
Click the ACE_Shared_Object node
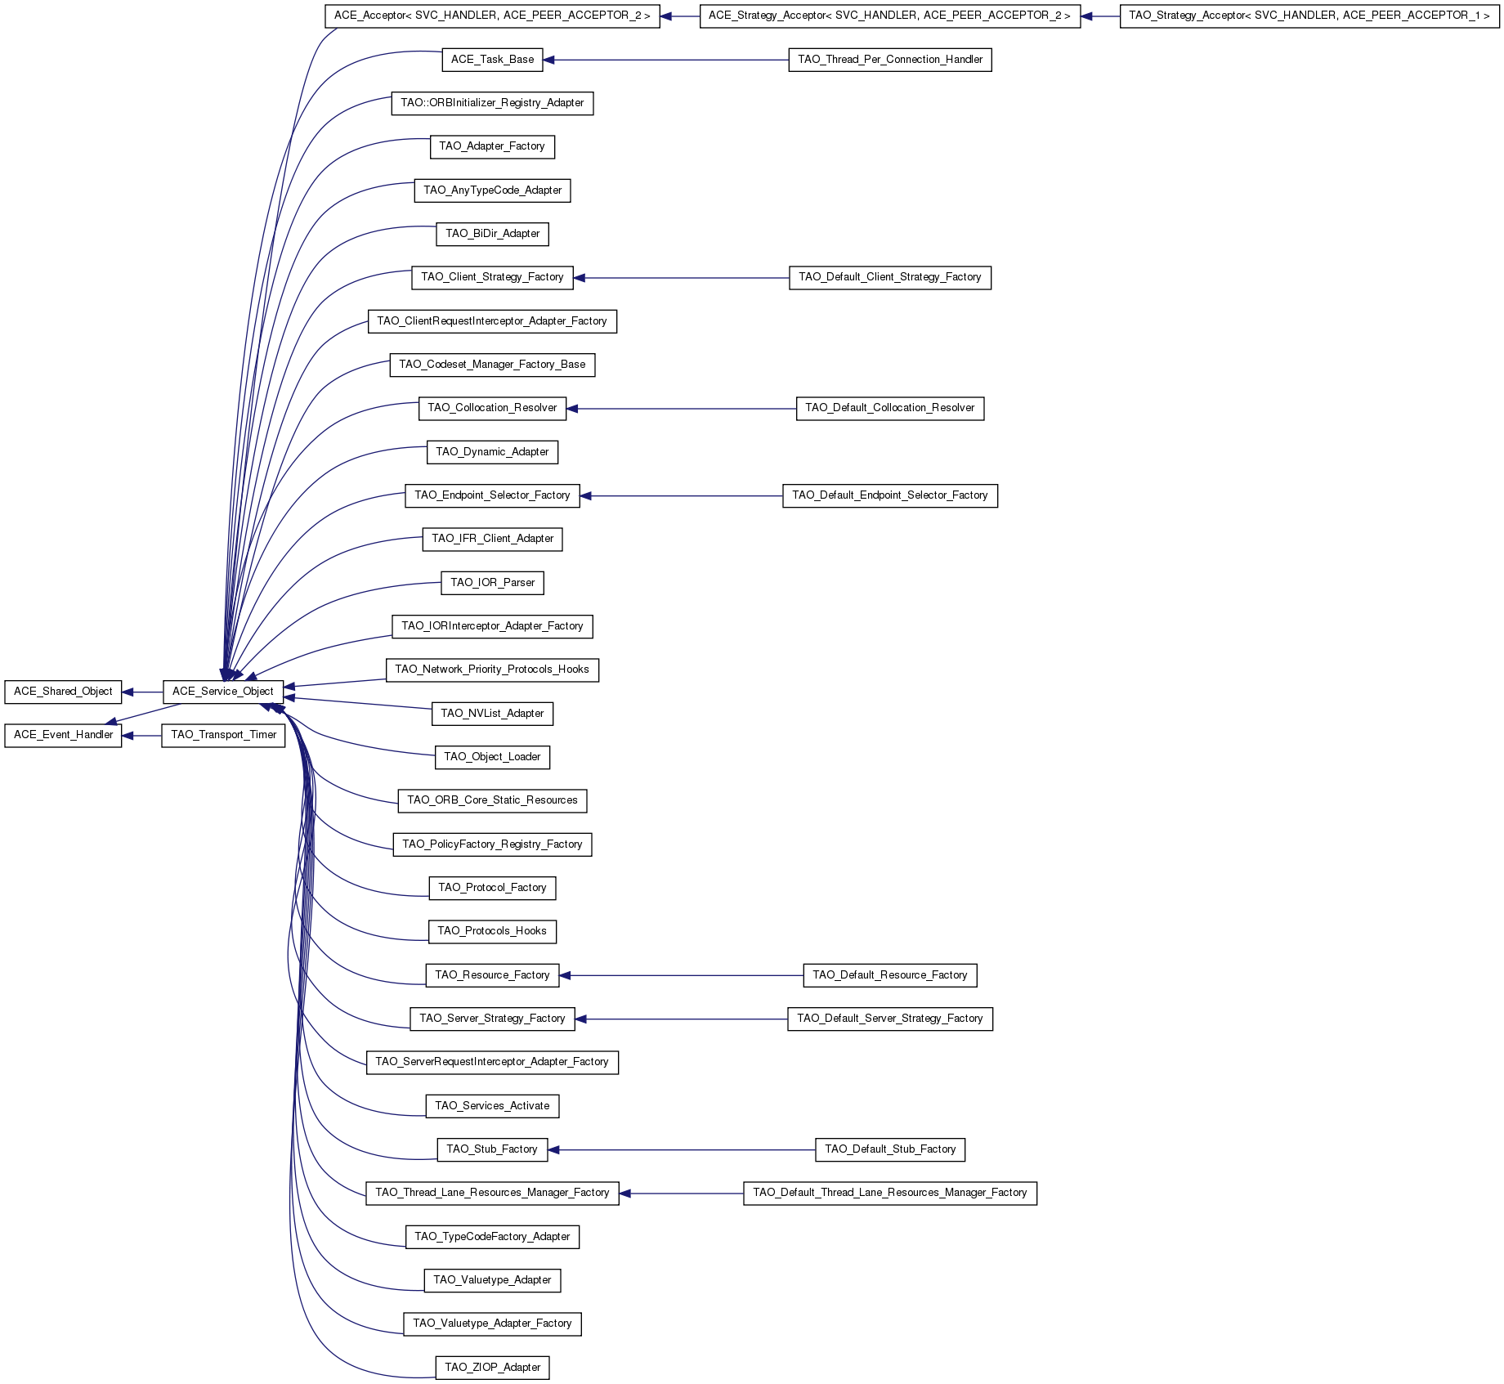[x=63, y=692]
